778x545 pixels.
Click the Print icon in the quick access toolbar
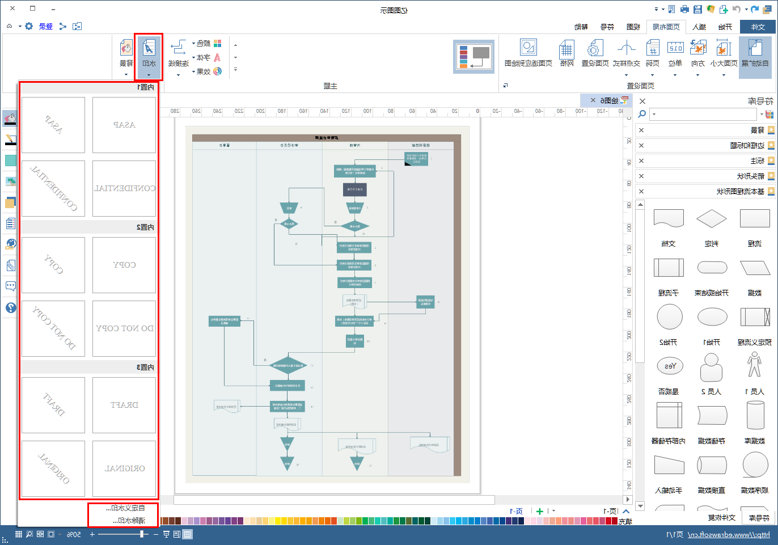pyautogui.click(x=684, y=9)
